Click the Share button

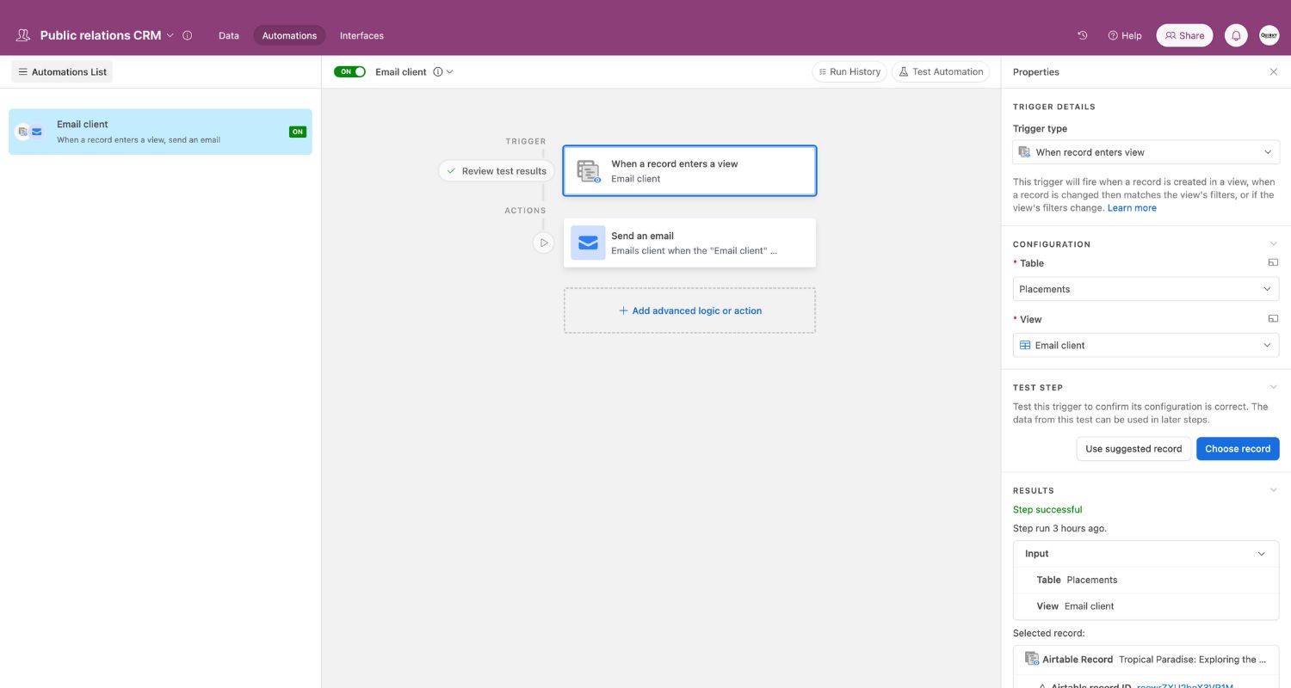[1185, 35]
